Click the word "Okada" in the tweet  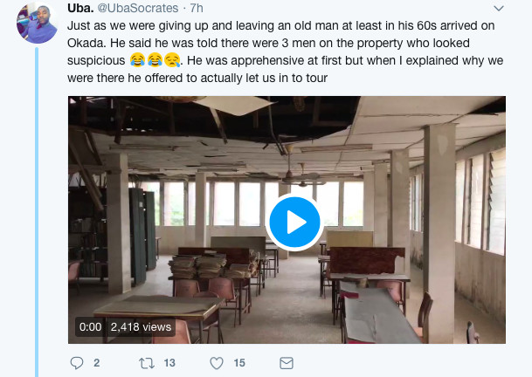(85, 42)
